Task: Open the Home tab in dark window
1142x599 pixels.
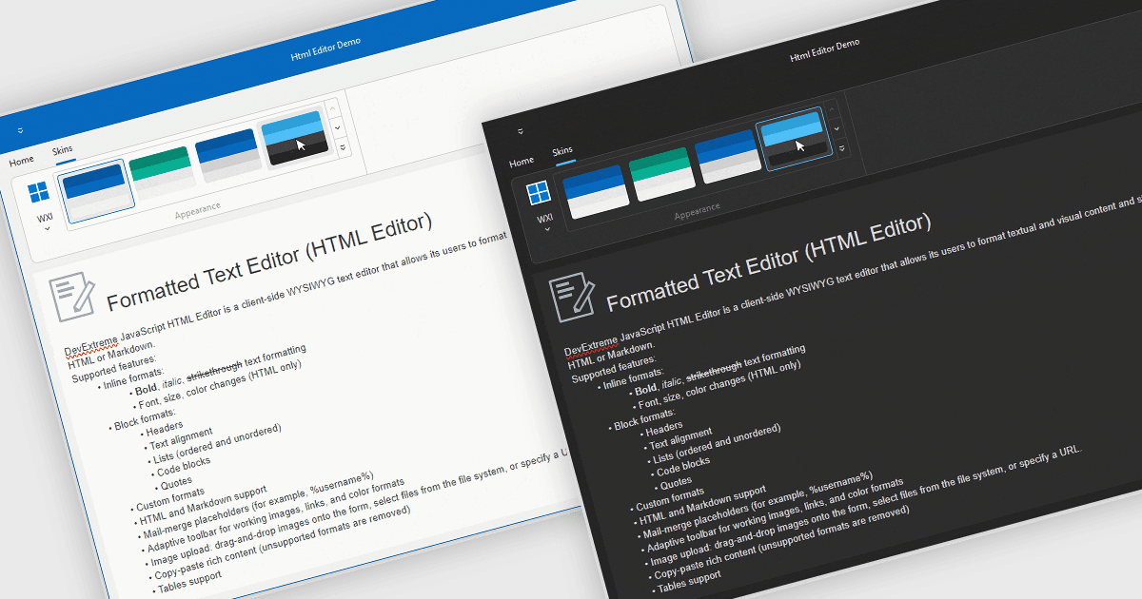Action: (x=522, y=161)
